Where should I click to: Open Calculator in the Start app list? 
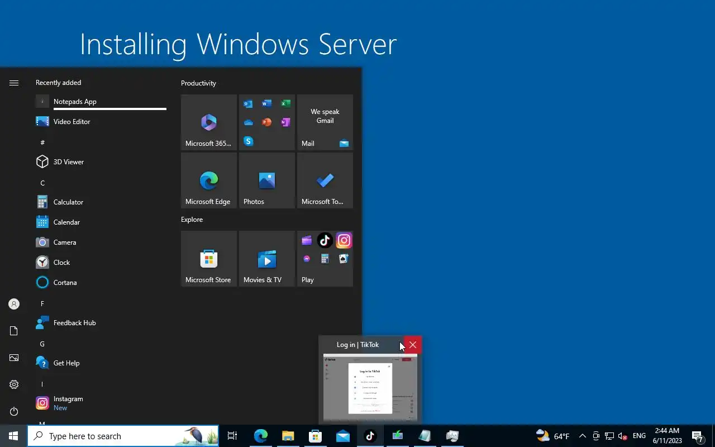point(101,202)
